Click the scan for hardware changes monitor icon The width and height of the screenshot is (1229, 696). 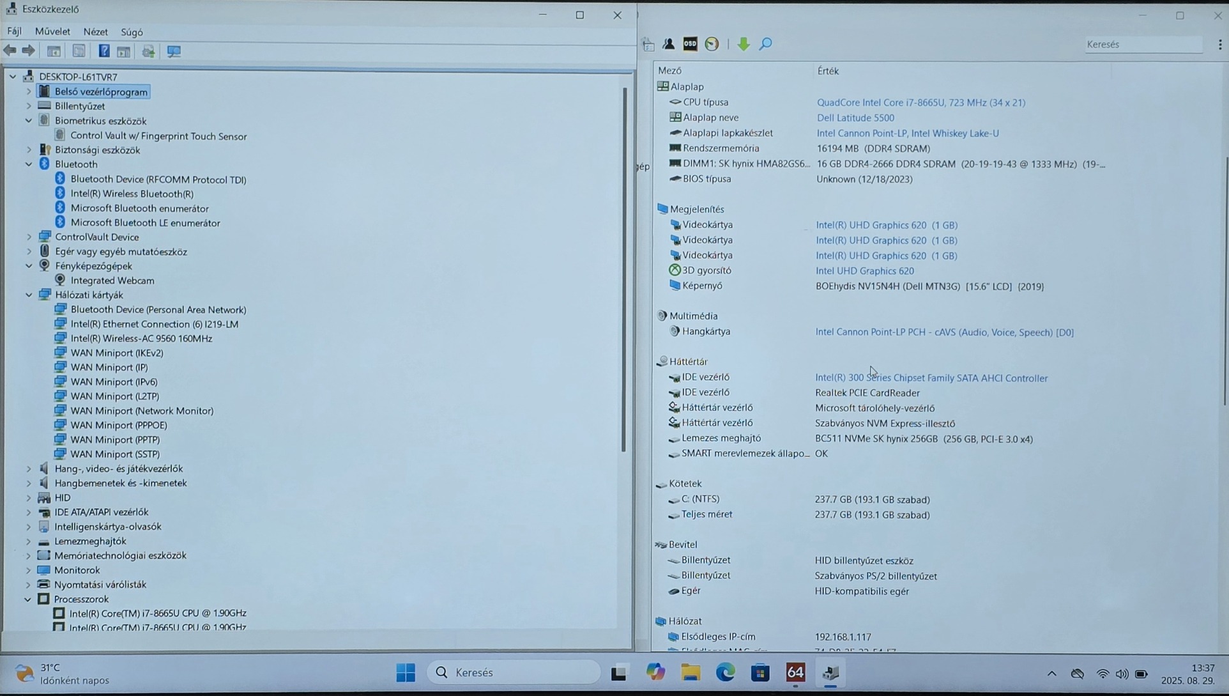pyautogui.click(x=174, y=51)
